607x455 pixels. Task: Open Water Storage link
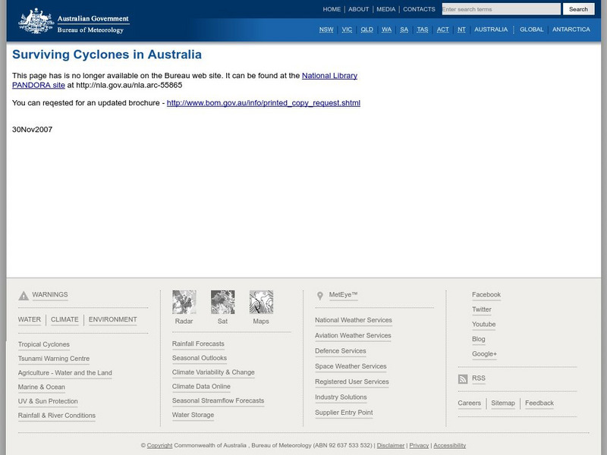[193, 415]
